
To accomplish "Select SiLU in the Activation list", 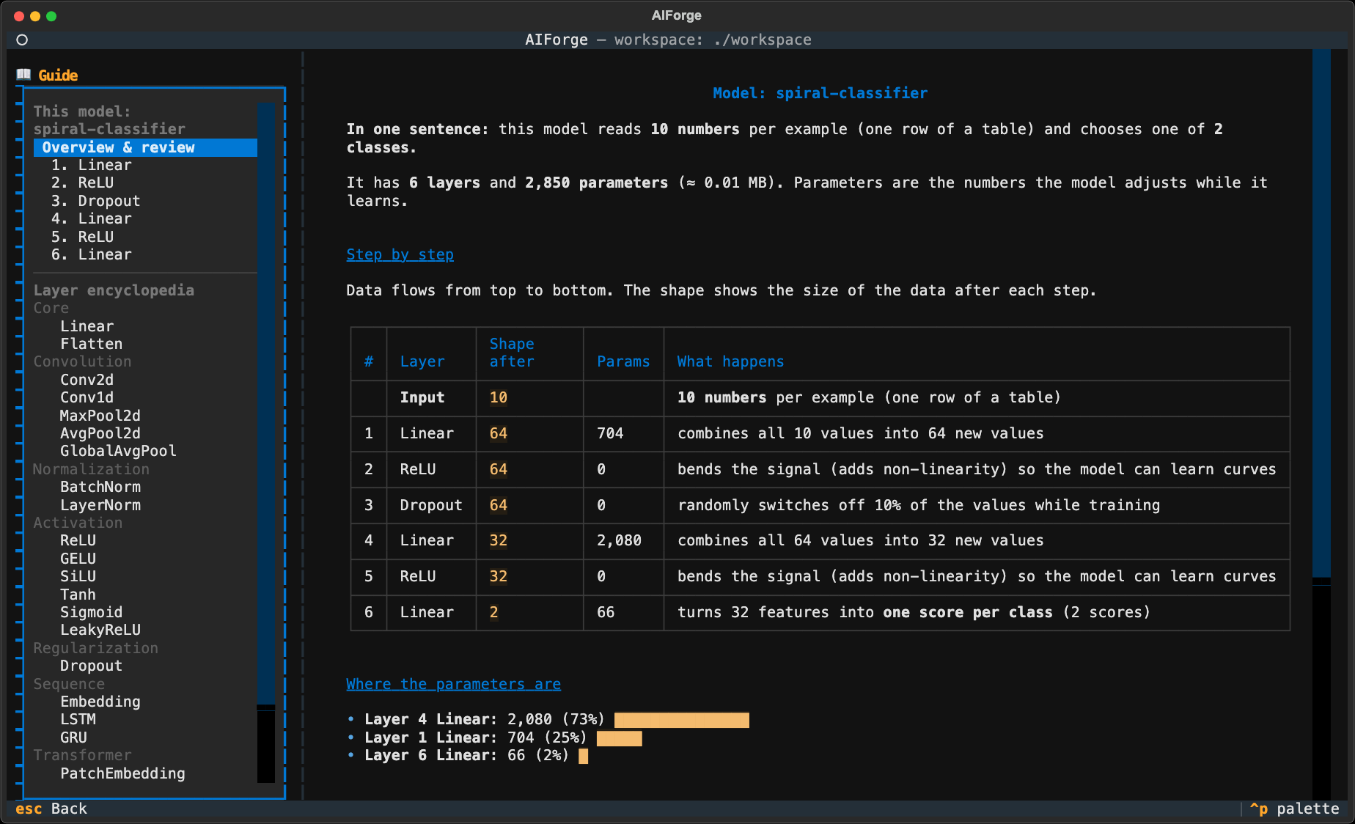I will (78, 576).
